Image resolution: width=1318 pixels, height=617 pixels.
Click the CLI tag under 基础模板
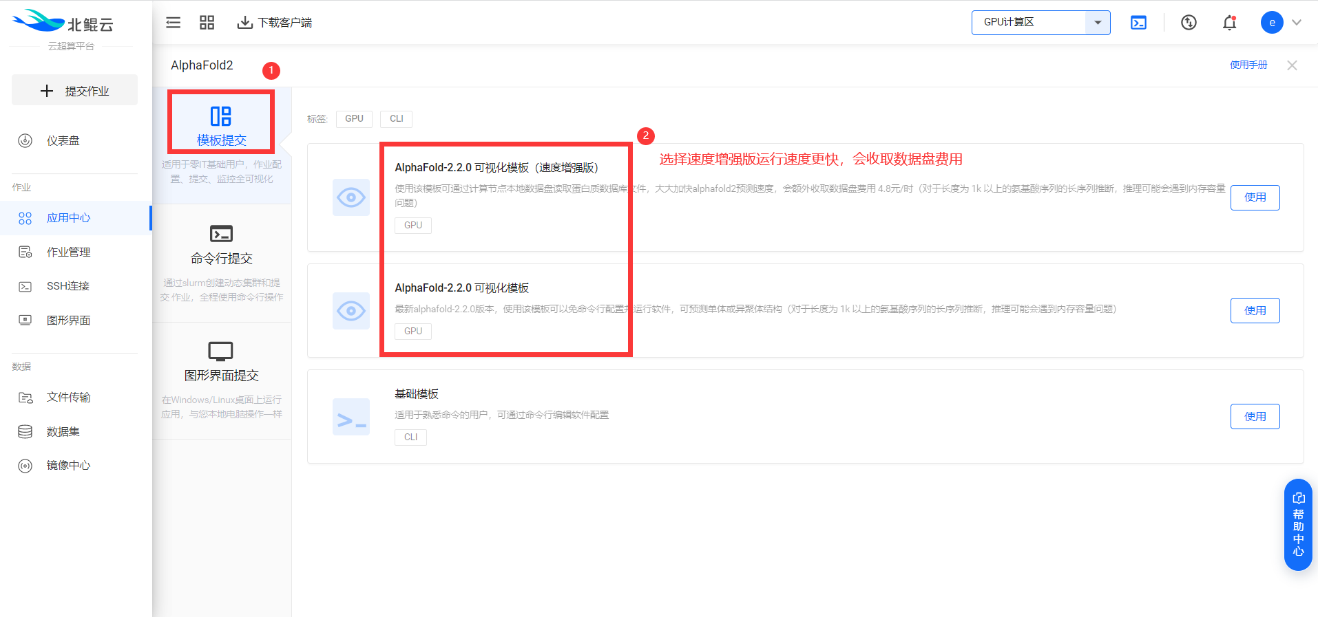point(410,437)
